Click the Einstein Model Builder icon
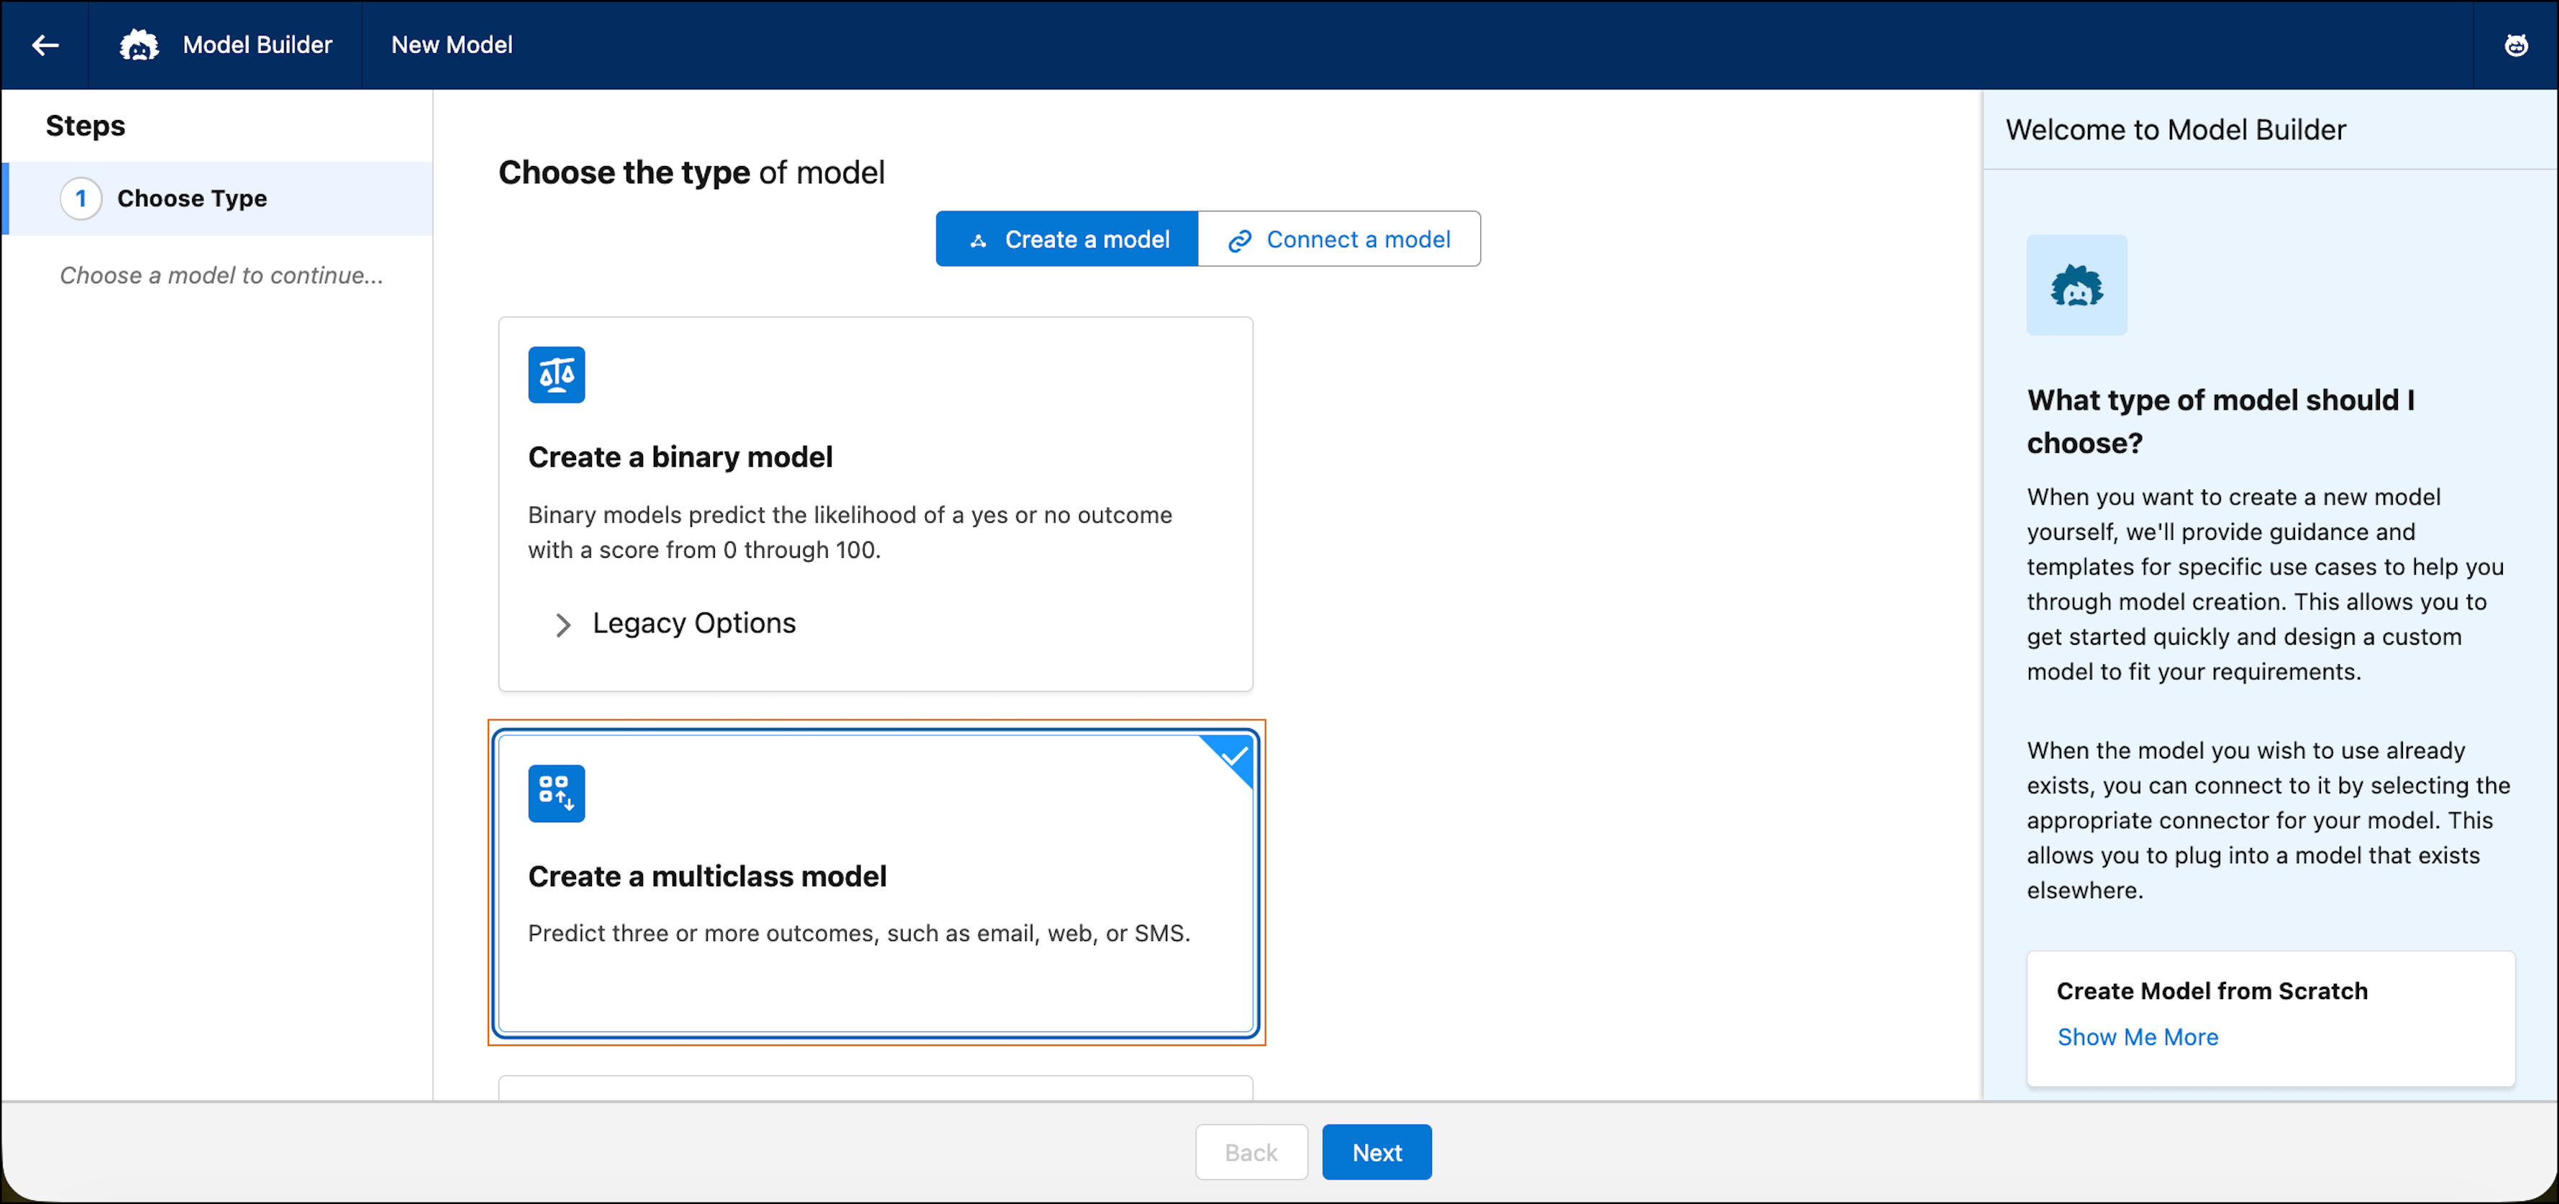The width and height of the screenshot is (2559, 1204). click(139, 45)
